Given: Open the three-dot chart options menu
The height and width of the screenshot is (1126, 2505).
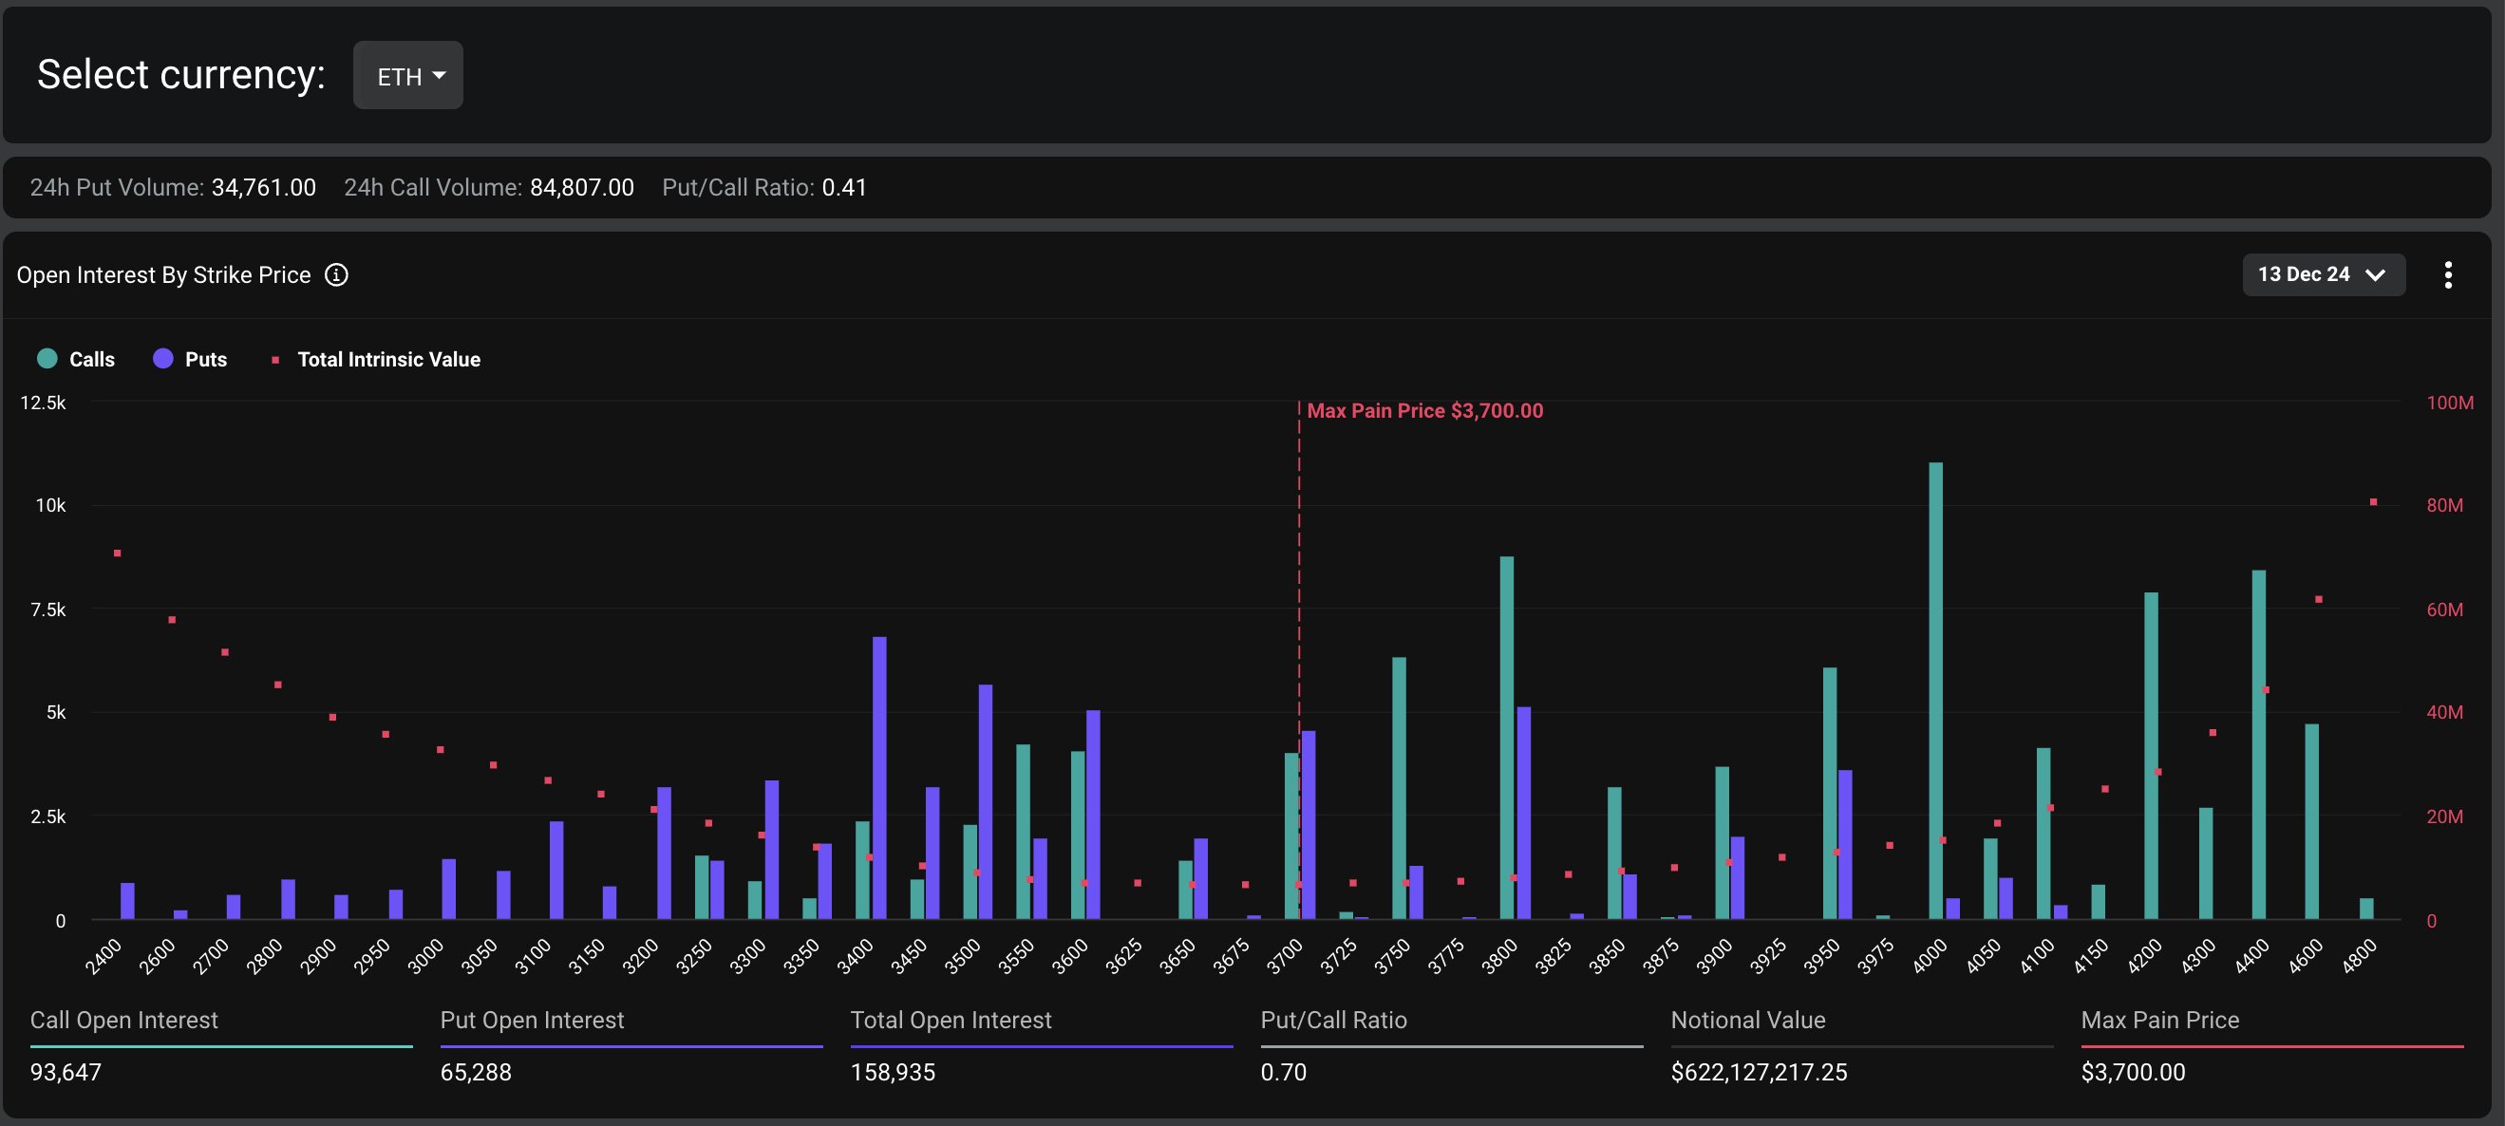Looking at the screenshot, I should 2448,275.
